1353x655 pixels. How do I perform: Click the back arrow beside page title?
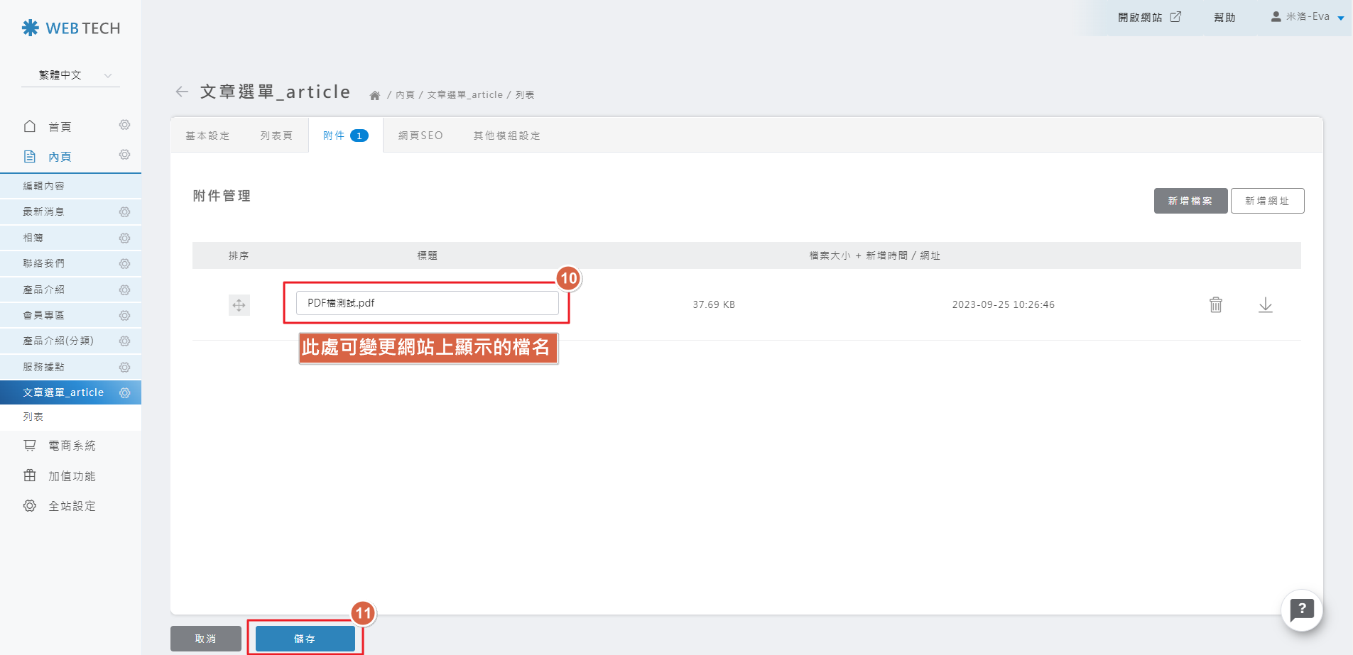pyautogui.click(x=182, y=92)
